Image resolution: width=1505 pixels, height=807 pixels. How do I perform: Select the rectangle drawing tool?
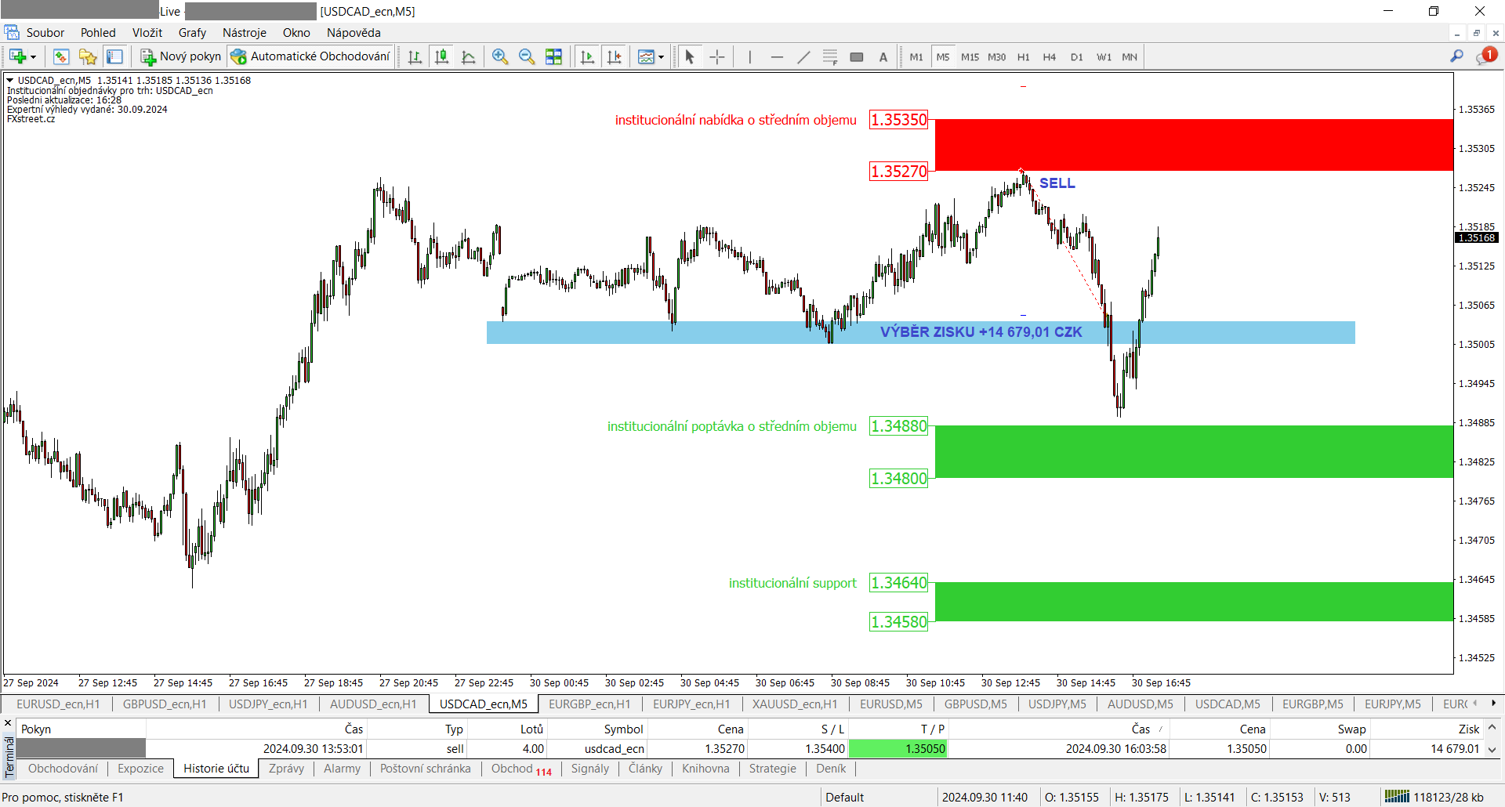click(x=857, y=56)
